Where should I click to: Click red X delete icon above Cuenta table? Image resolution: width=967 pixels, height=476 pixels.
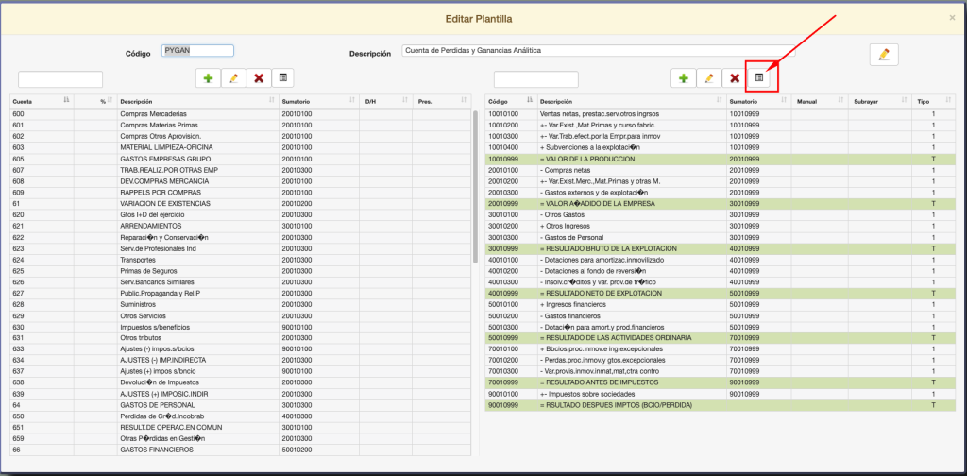(x=259, y=78)
